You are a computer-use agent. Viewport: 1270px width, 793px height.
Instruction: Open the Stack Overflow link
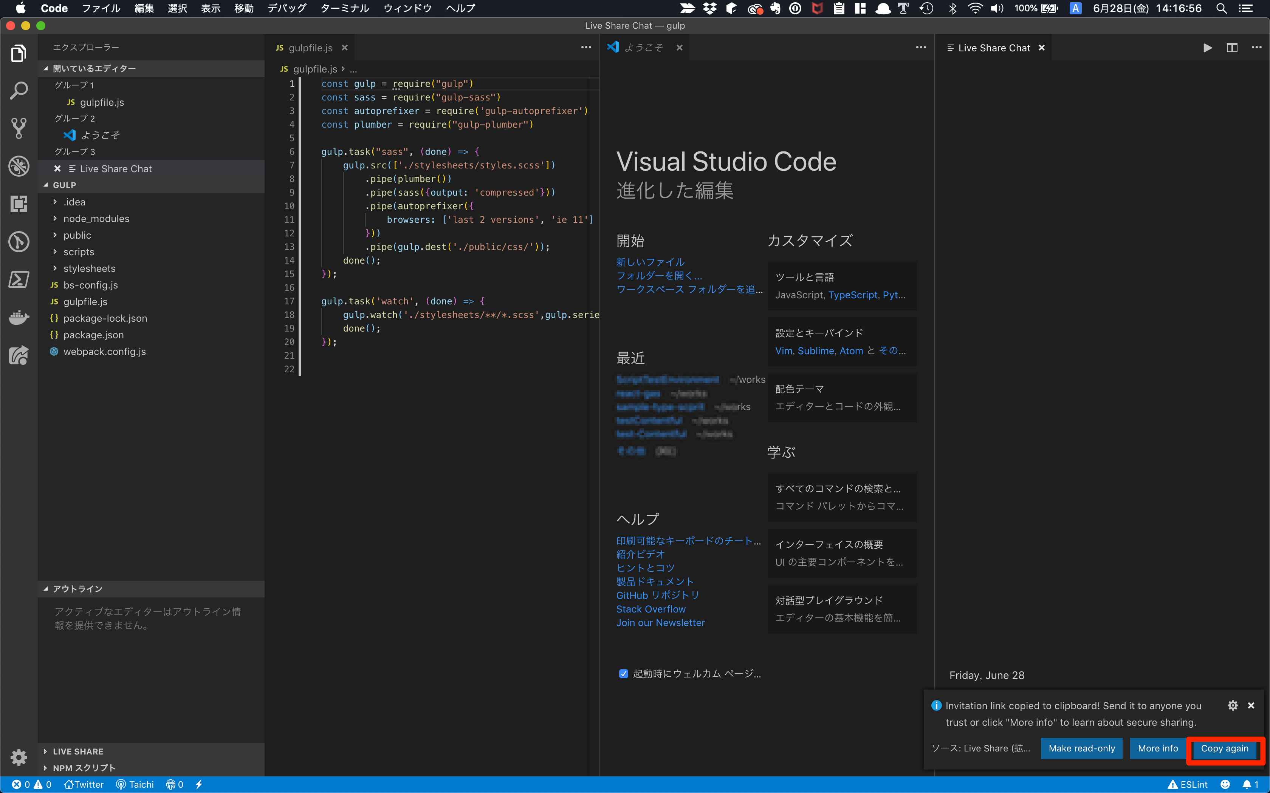pos(651,609)
